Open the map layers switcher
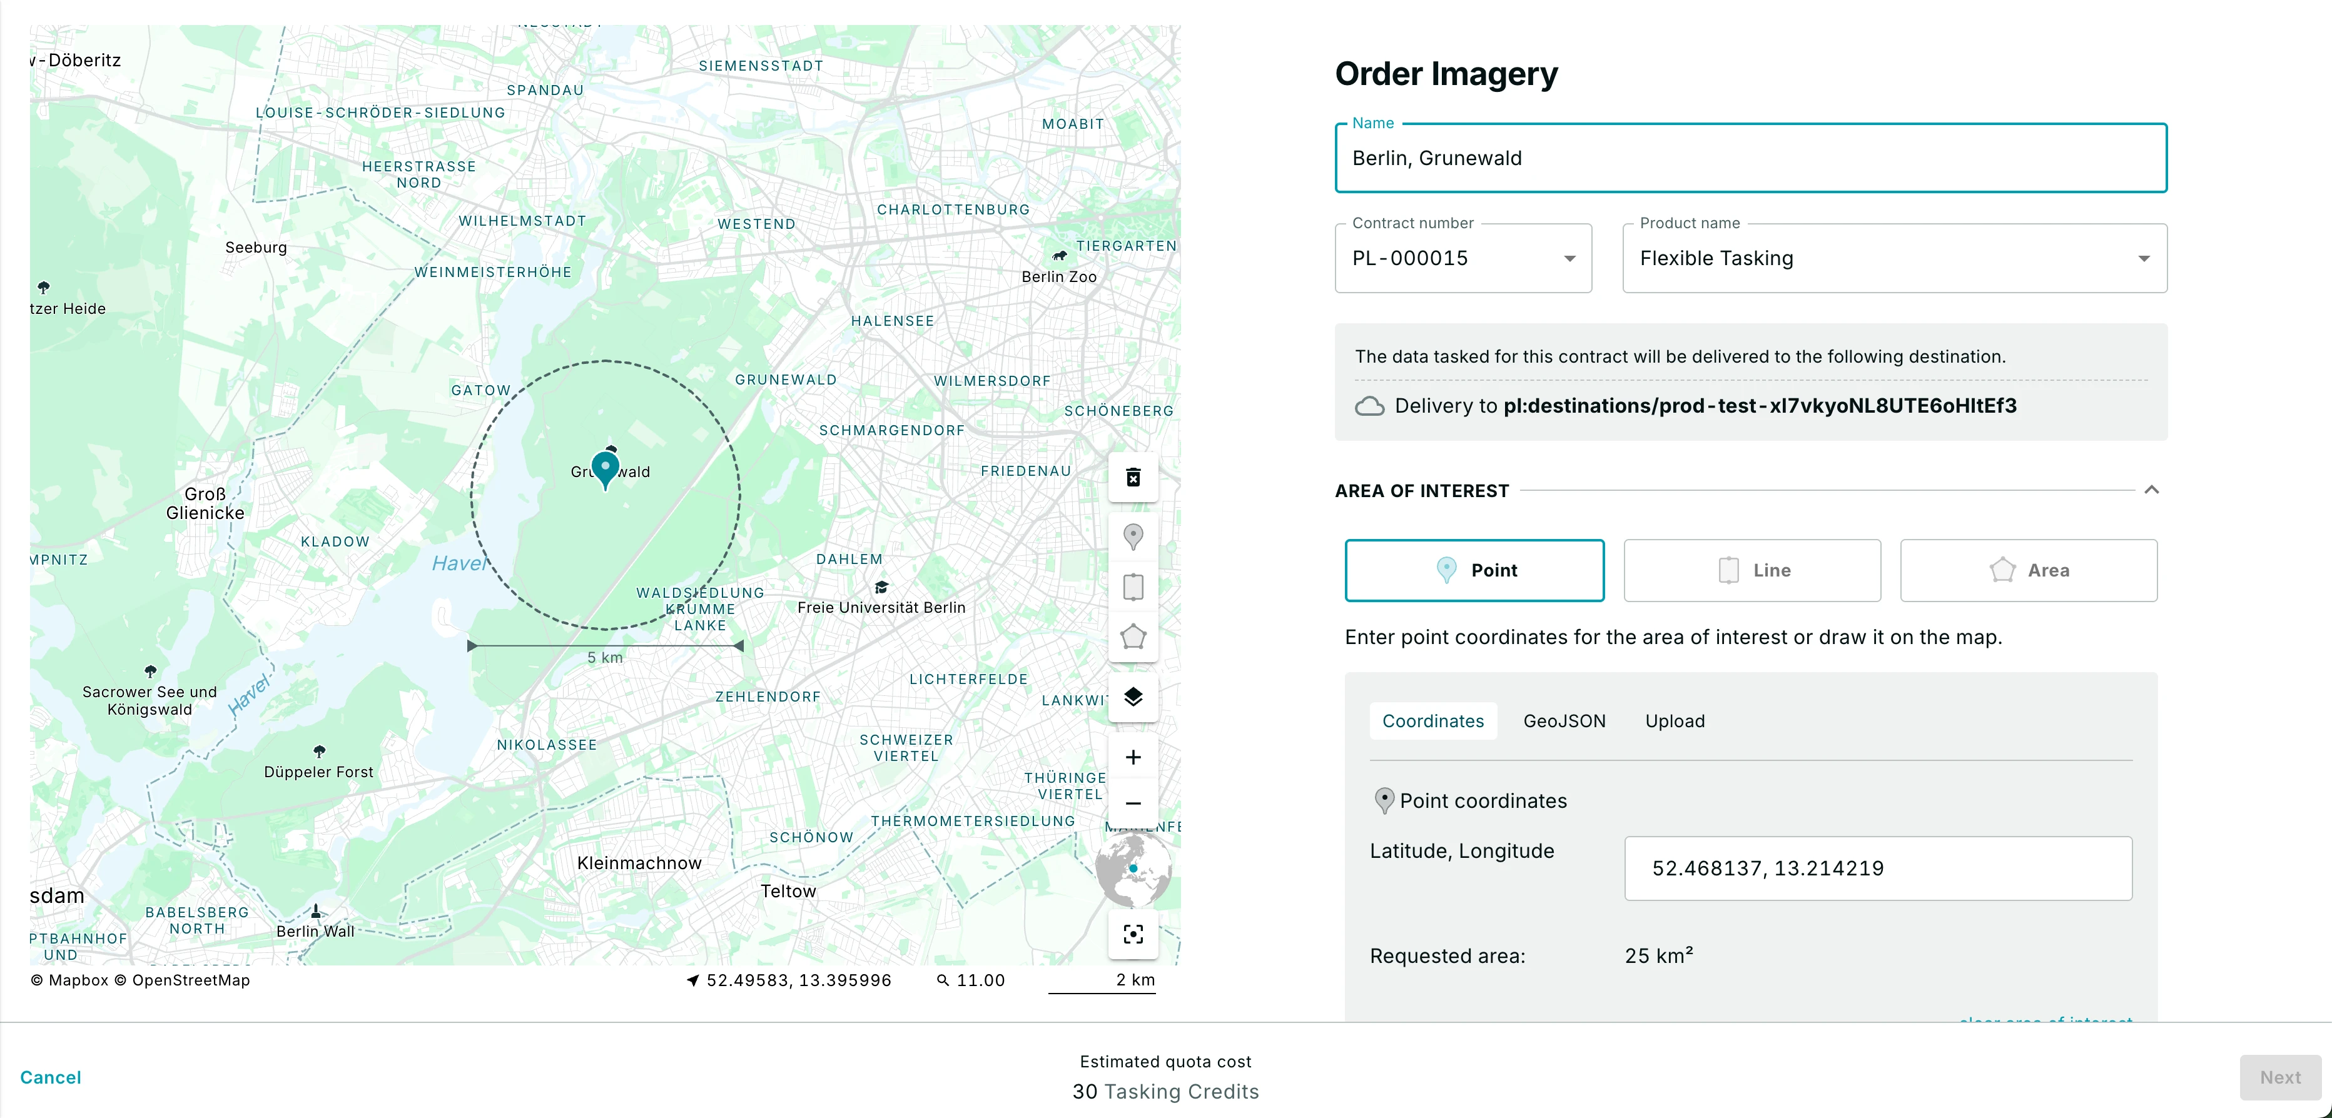Viewport: 2332px width, 1118px height. tap(1133, 697)
